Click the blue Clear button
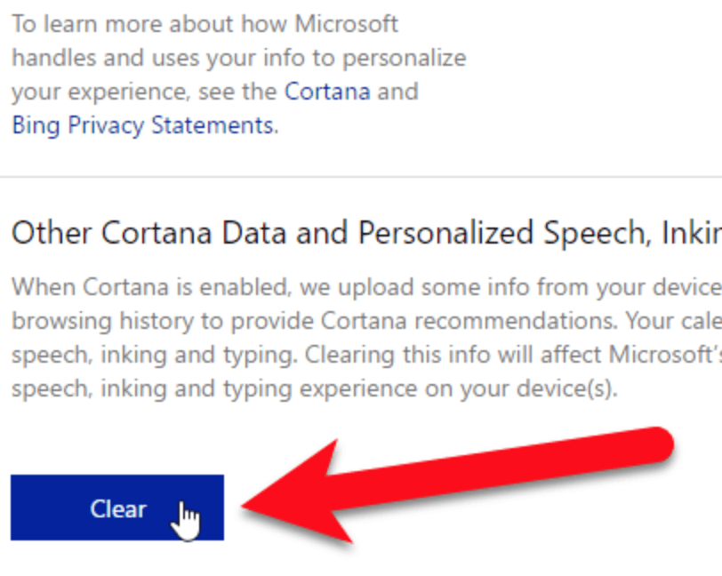This screenshot has height=576, width=722. [x=116, y=508]
